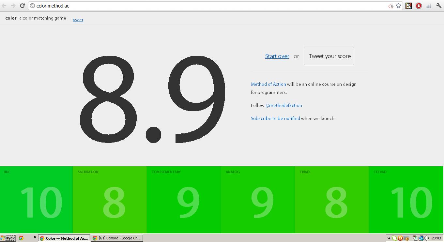Open Chrome wrench settings menu
Image resolution: width=444 pixels, height=242 pixels.
point(439,6)
